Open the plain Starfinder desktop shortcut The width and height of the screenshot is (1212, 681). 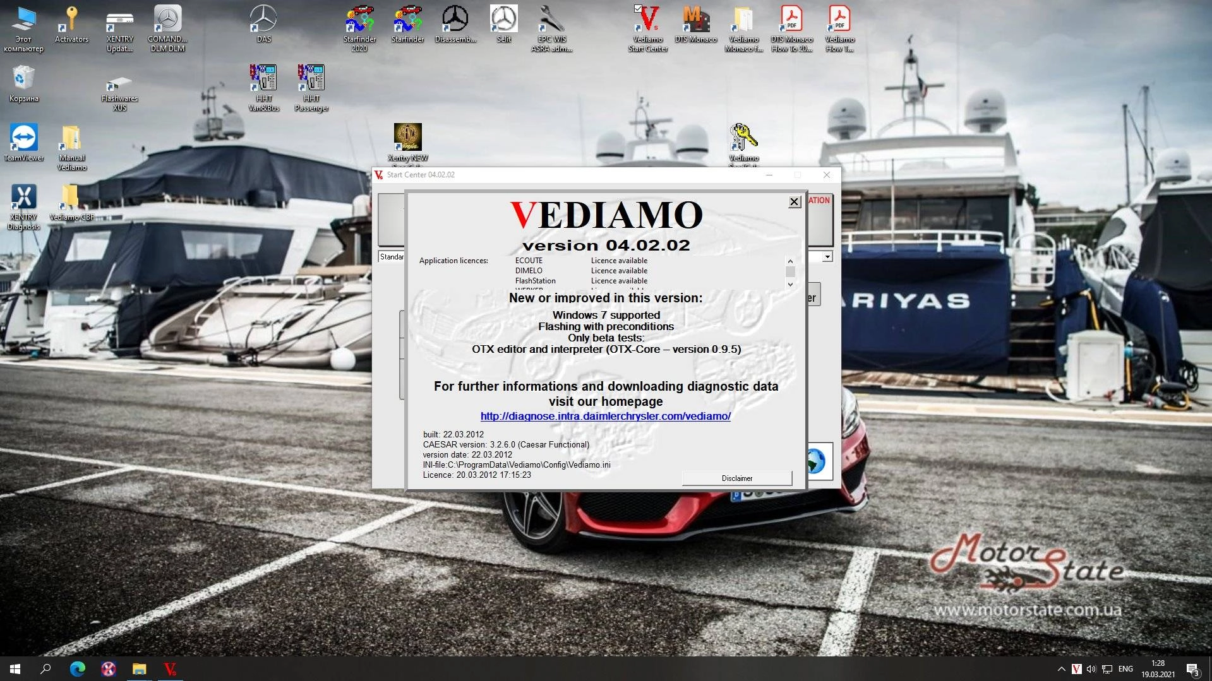407,25
